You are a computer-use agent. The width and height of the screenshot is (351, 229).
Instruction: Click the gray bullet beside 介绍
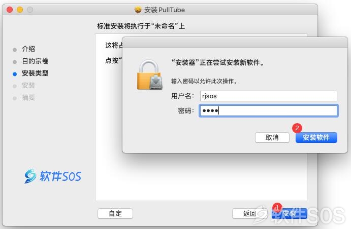point(15,50)
